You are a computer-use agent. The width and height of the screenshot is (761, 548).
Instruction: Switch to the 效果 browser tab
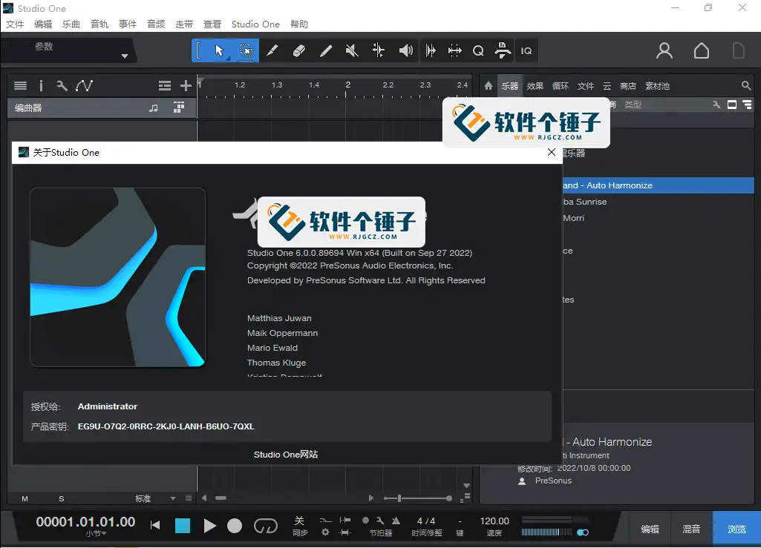click(535, 86)
